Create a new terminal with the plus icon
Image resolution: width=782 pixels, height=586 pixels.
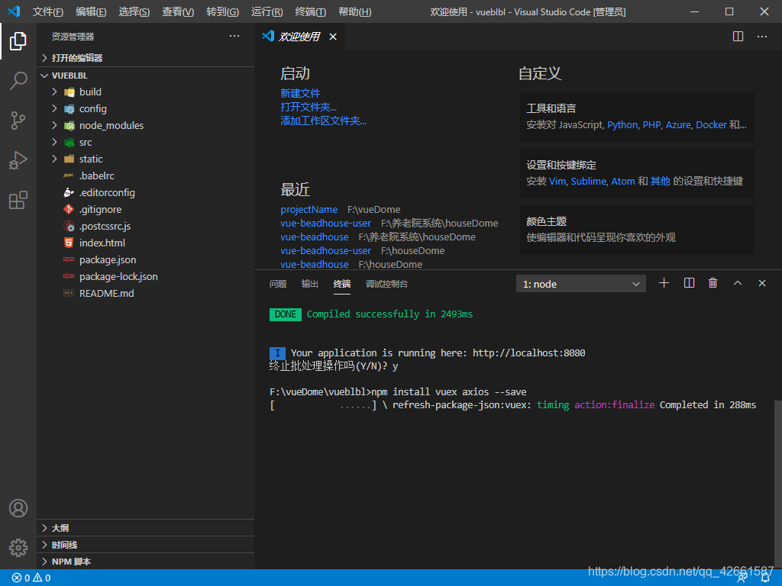(x=664, y=282)
